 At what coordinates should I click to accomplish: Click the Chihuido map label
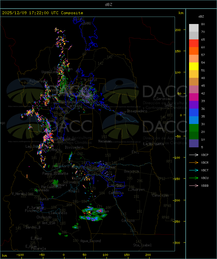coord(44,217)
